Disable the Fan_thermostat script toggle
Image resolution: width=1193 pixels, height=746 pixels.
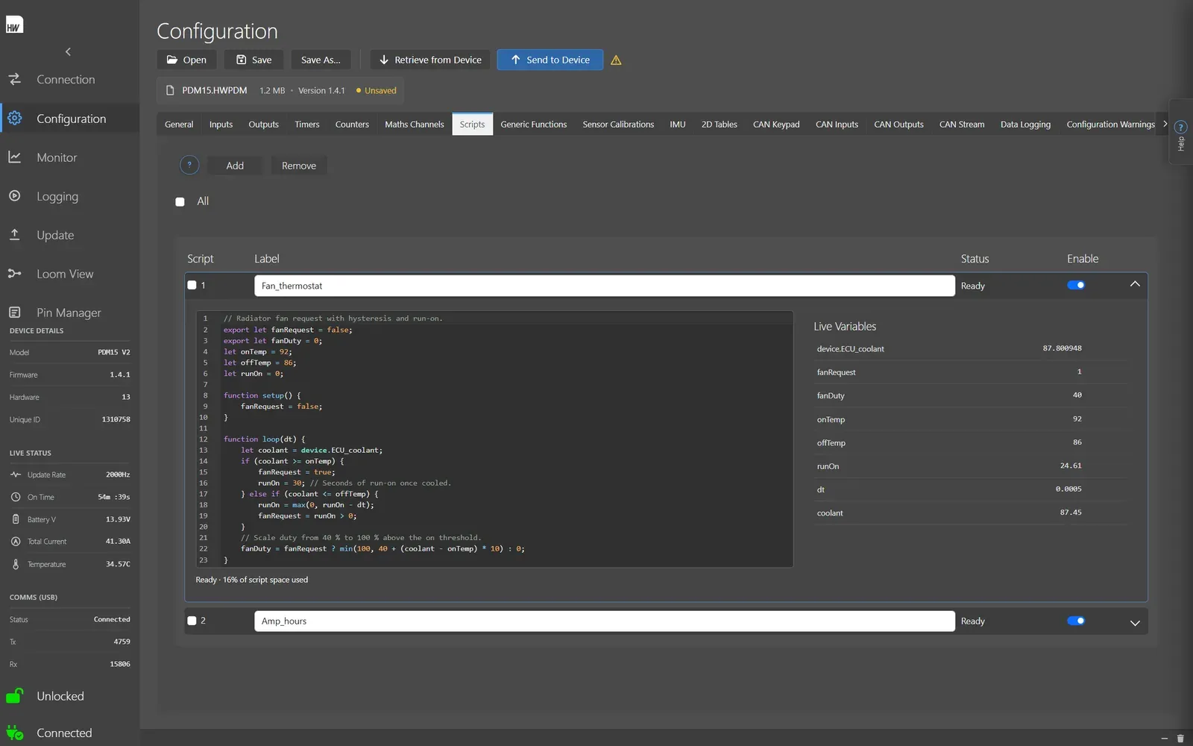click(1076, 285)
